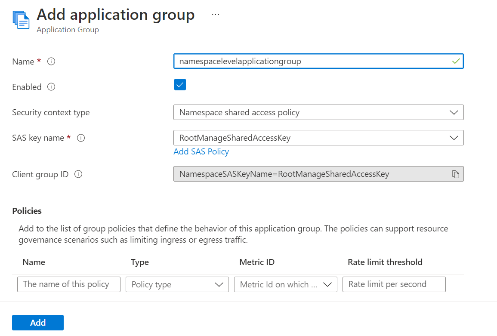
Task: Uncheck the Enabled checkbox
Action: [x=180, y=85]
